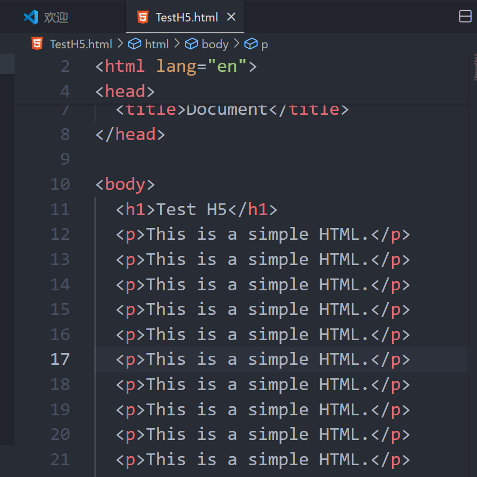Image resolution: width=477 pixels, height=477 pixels.
Task: Click line number 8 in gutter
Action: pyautogui.click(x=65, y=135)
